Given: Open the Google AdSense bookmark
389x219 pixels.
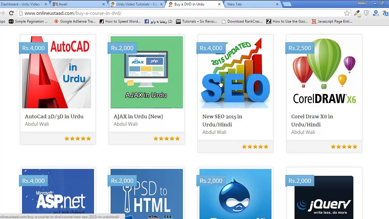Looking at the screenshot, I should pyautogui.click(x=75, y=21).
